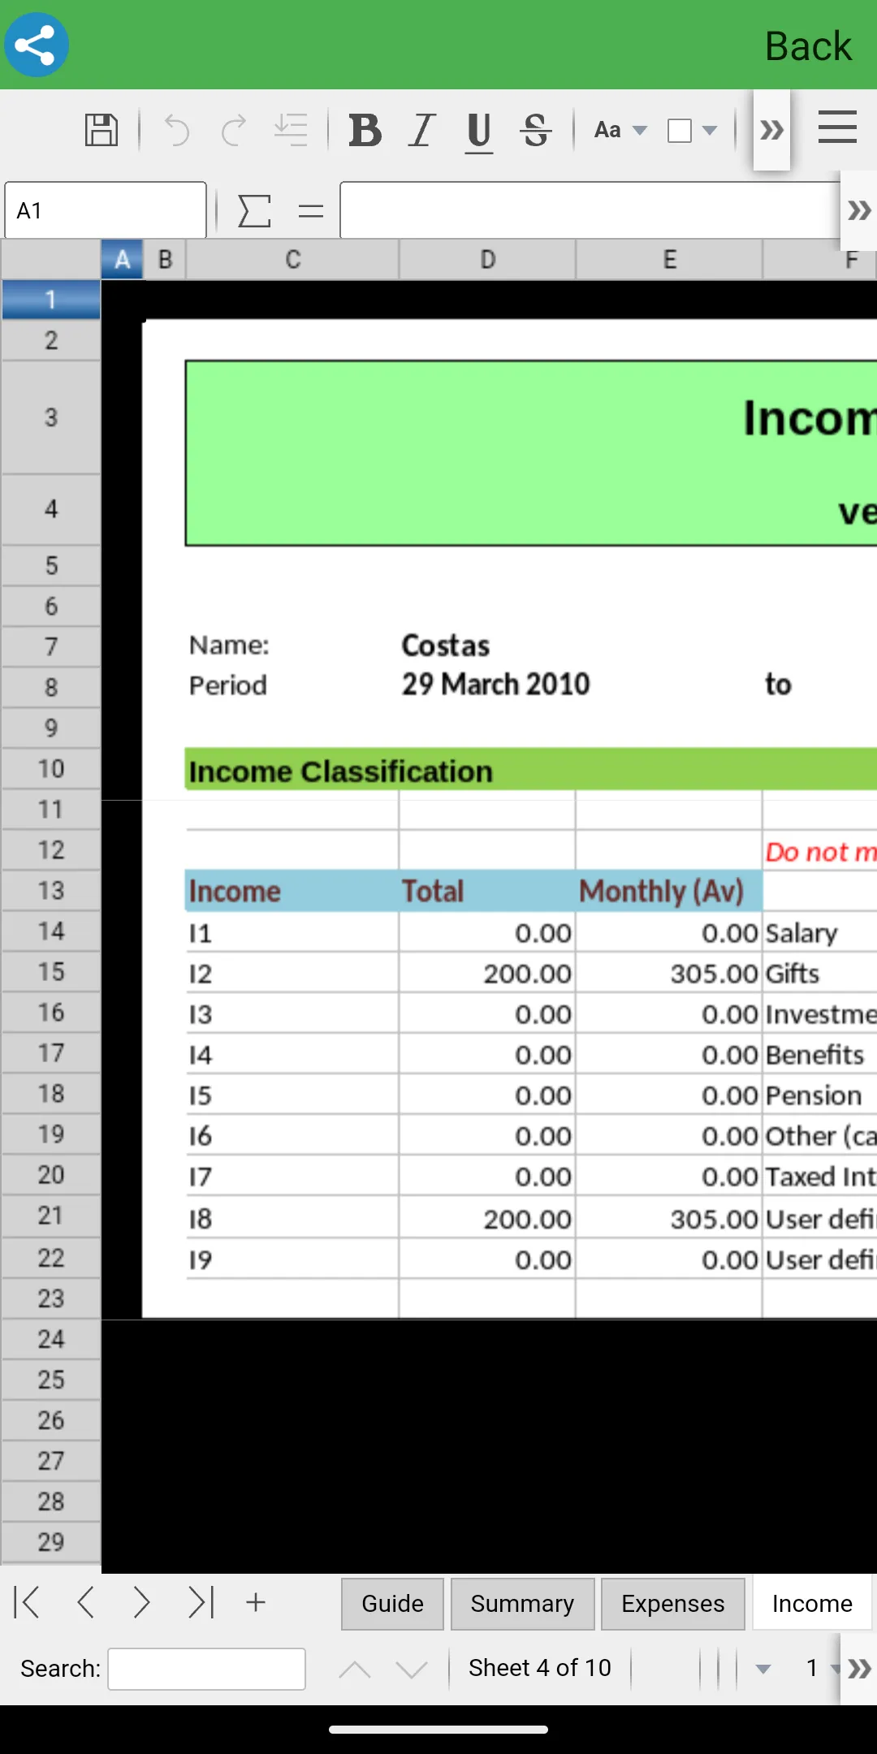Find previous search result arrow

[x=355, y=1669]
